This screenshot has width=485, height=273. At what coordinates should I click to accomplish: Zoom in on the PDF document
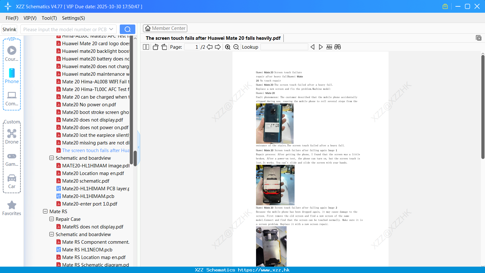228,47
